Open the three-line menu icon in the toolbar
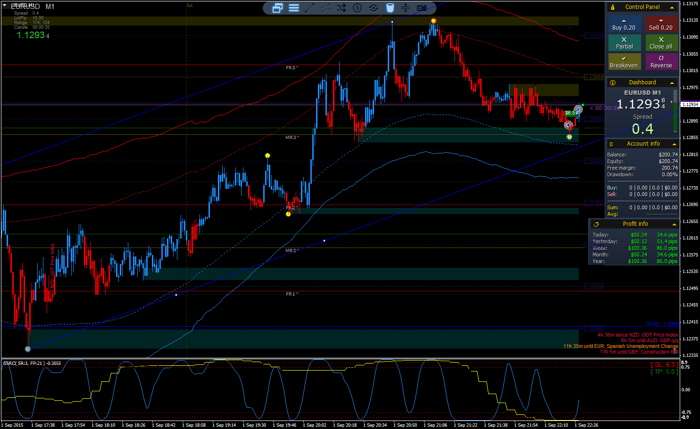The width and height of the screenshot is (700, 429). click(x=294, y=8)
